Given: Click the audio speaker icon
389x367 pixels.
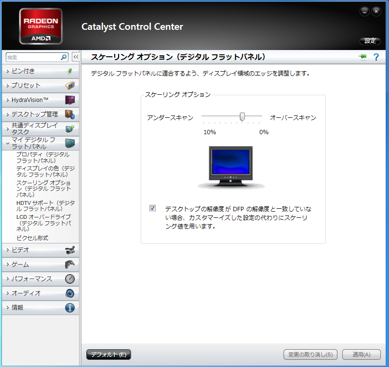Looking at the screenshot, I should [x=70, y=293].
